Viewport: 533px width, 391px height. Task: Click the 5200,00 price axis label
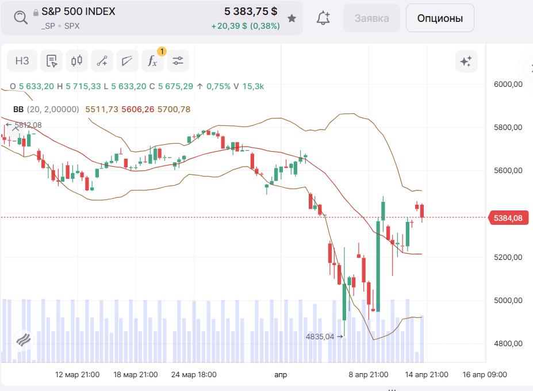[508, 258]
